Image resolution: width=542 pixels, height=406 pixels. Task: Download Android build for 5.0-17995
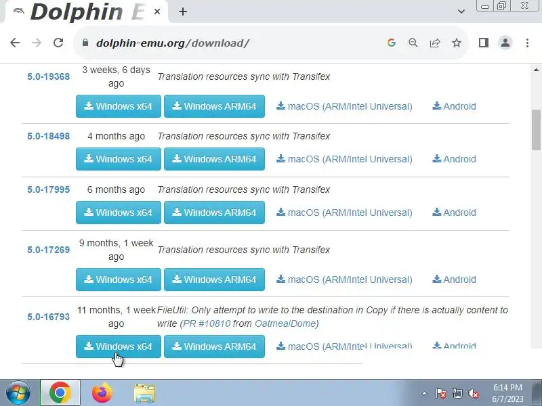coord(454,212)
